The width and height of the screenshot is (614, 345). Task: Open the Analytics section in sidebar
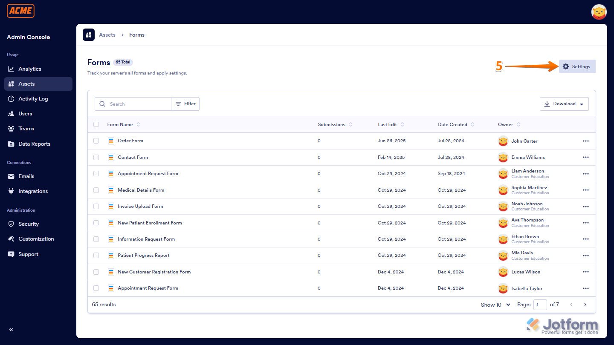pyautogui.click(x=29, y=69)
